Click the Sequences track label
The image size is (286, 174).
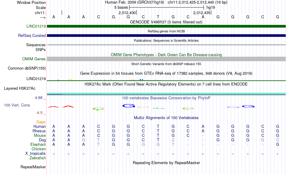tap(36, 45)
